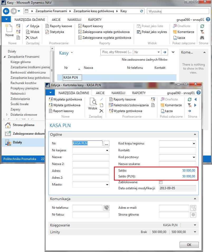Click the globe icon next to Strona główna field
The width and height of the screenshot is (212, 252).
pos(193,215)
